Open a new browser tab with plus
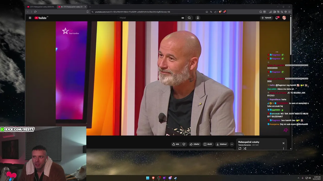This screenshot has height=181, width=323. click(90, 7)
